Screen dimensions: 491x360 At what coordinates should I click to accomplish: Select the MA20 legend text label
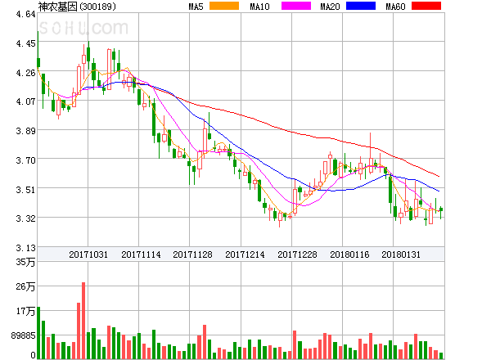[330, 7]
